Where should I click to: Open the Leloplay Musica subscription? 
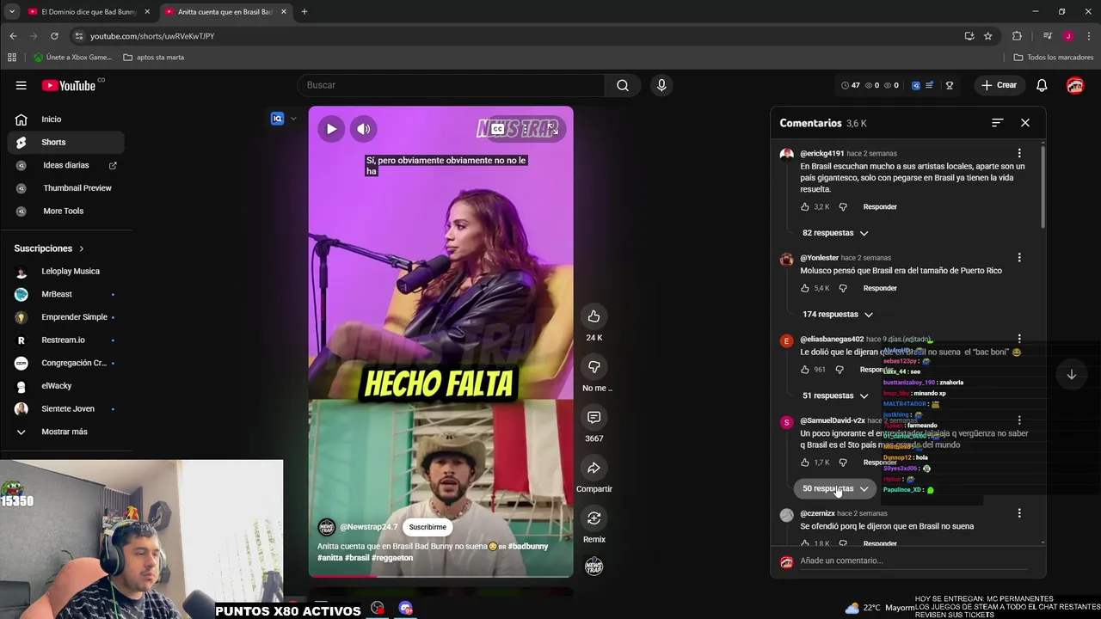65,271
